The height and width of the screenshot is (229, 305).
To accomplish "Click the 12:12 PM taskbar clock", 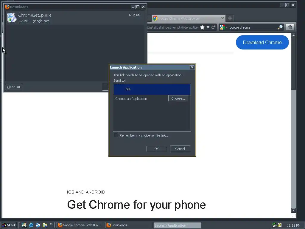I will pos(293,225).
